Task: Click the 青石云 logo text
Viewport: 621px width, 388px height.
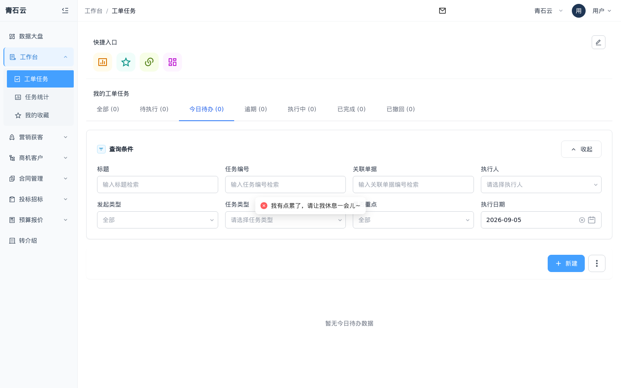Action: coord(16,10)
